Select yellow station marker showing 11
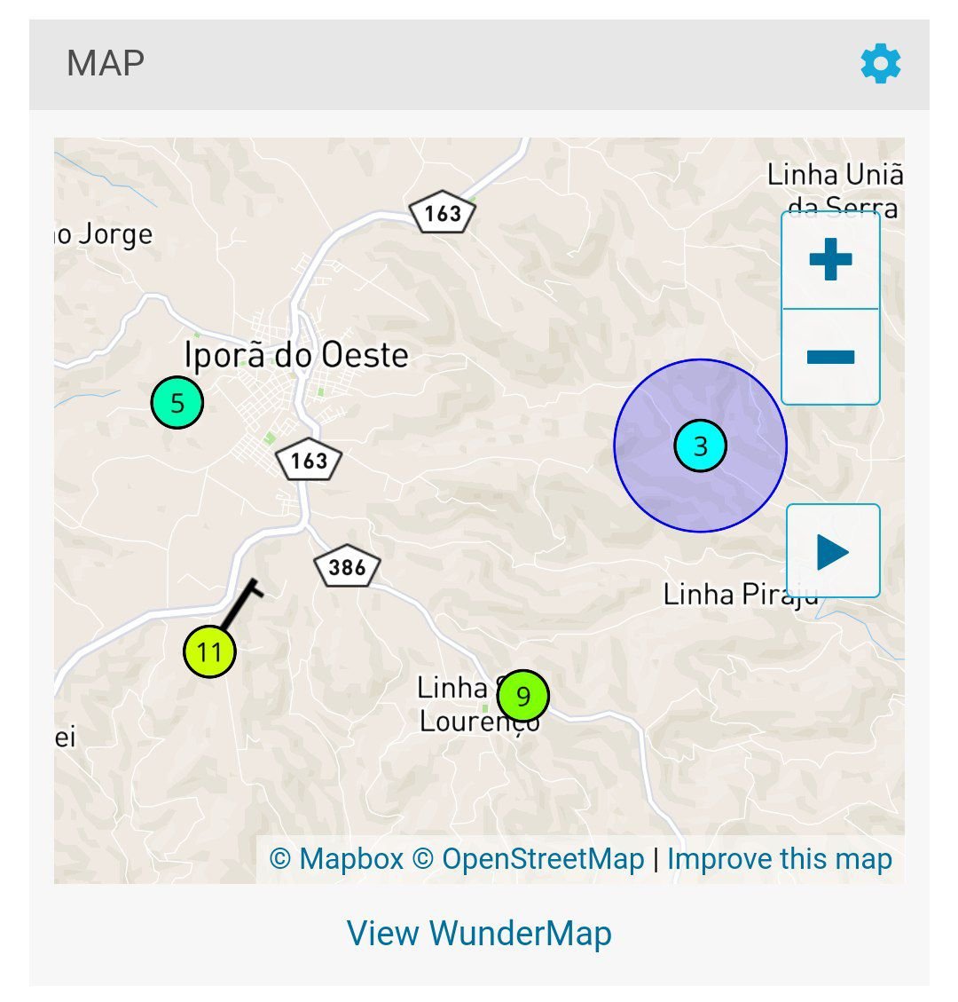Image resolution: width=958 pixels, height=1002 pixels. point(209,651)
